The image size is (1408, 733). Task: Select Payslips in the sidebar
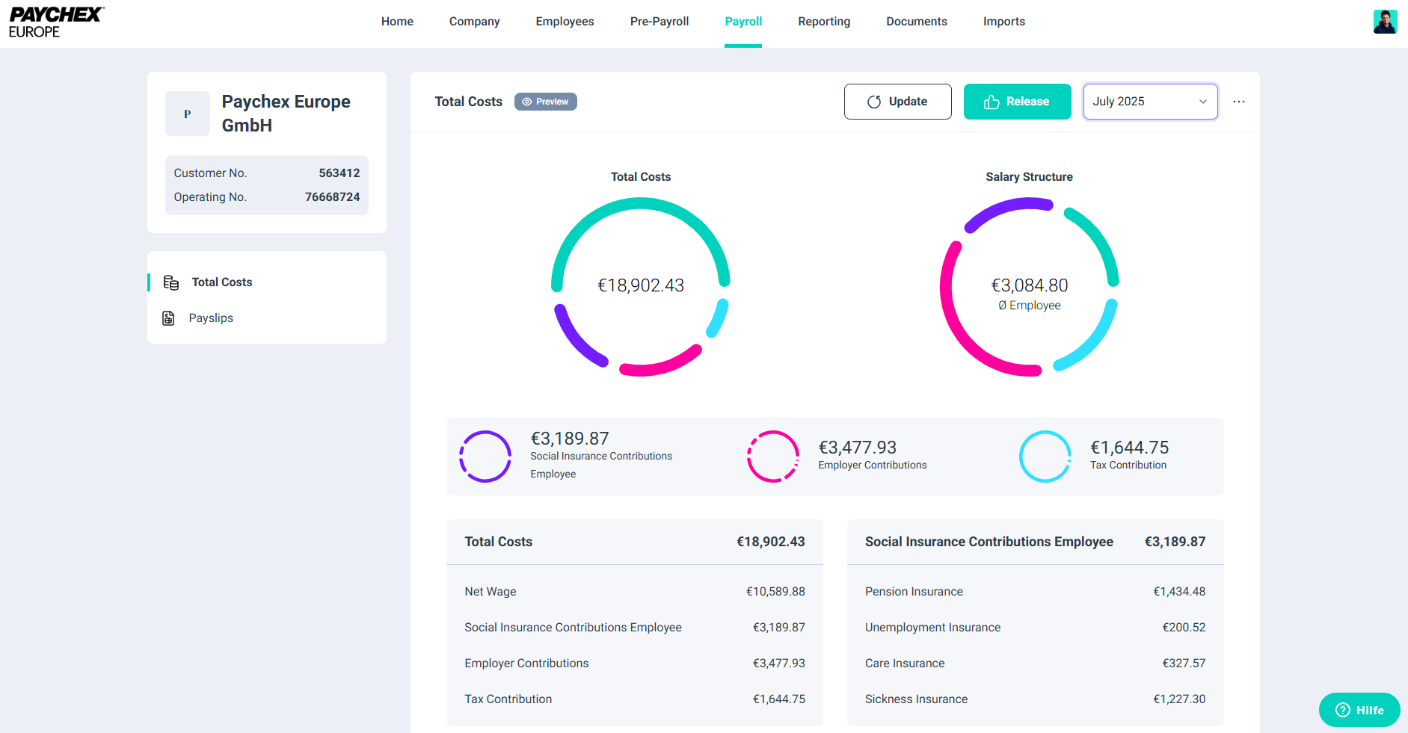(211, 318)
